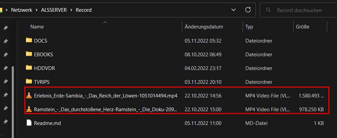Select the EBOOKS folder icon

29,54
